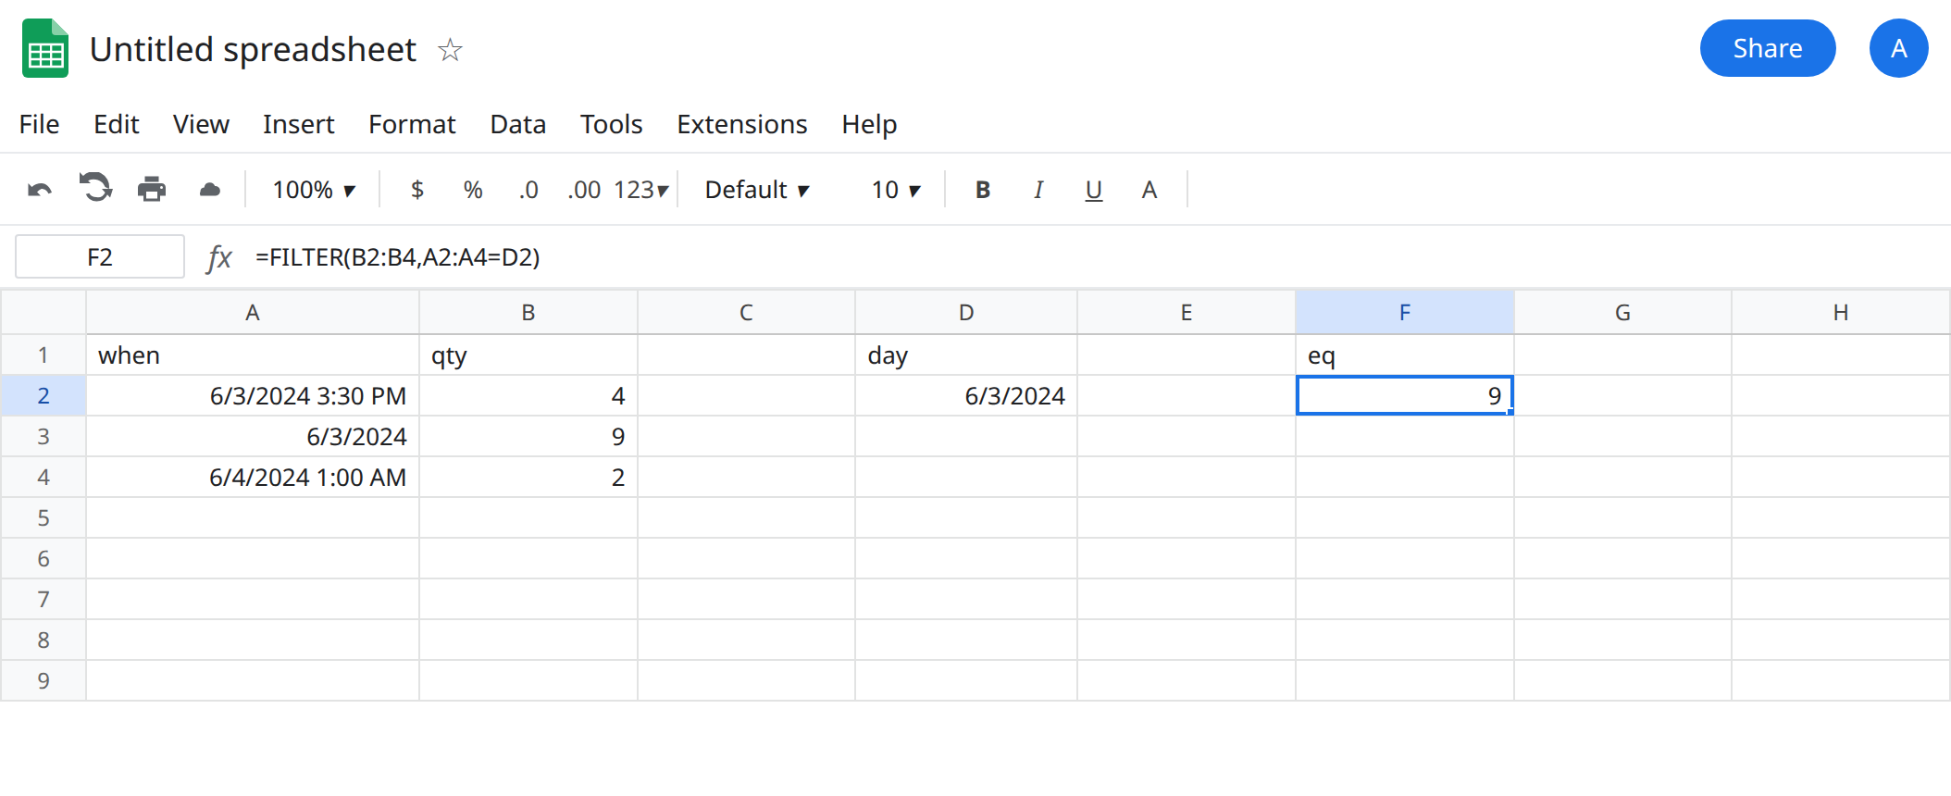This screenshot has height=796, width=1951.
Task: Toggle italic formatting
Action: point(1038,190)
